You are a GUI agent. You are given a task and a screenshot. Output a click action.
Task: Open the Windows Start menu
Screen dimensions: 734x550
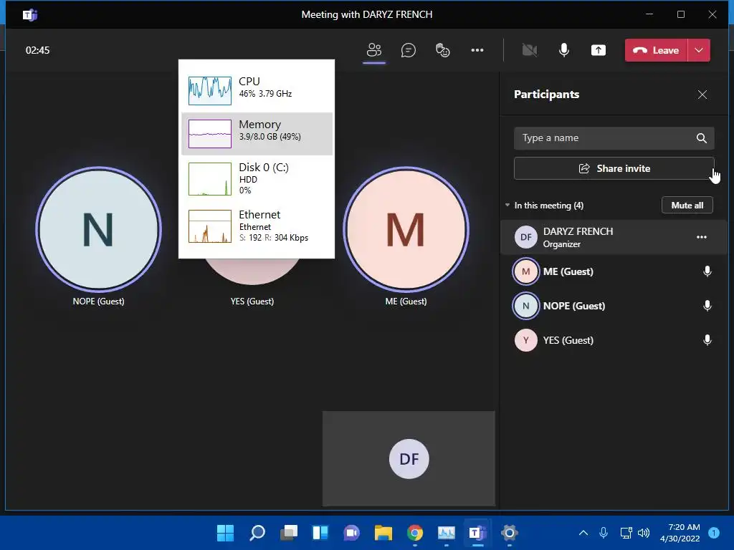pyautogui.click(x=225, y=533)
